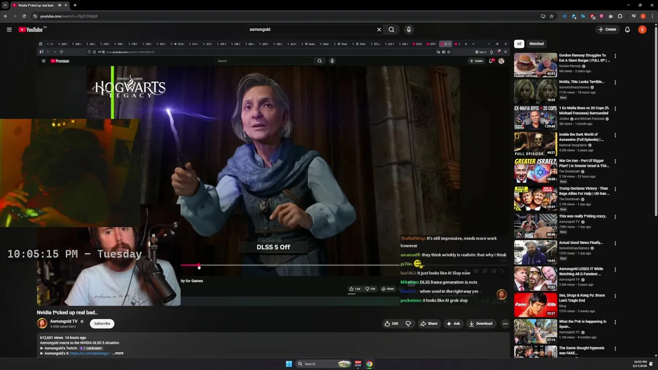Mute tab via speaker icon on tab
This screenshot has height=370, width=658.
point(60,5)
